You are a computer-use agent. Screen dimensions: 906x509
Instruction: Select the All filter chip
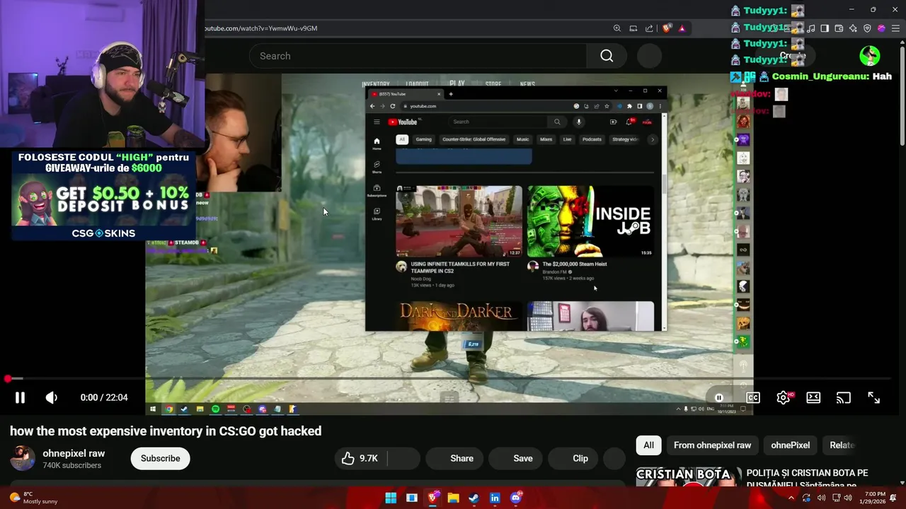click(648, 445)
